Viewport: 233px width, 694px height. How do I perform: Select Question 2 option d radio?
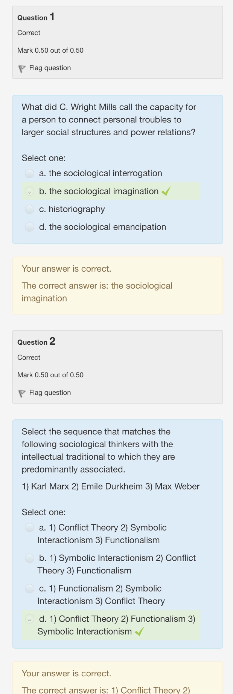coord(29,619)
